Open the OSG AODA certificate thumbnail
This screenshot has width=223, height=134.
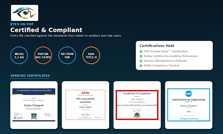point(189,105)
